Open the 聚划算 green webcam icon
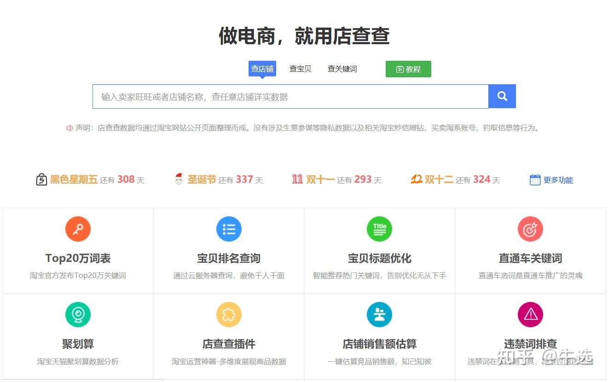This screenshot has width=608, height=382. click(x=78, y=314)
